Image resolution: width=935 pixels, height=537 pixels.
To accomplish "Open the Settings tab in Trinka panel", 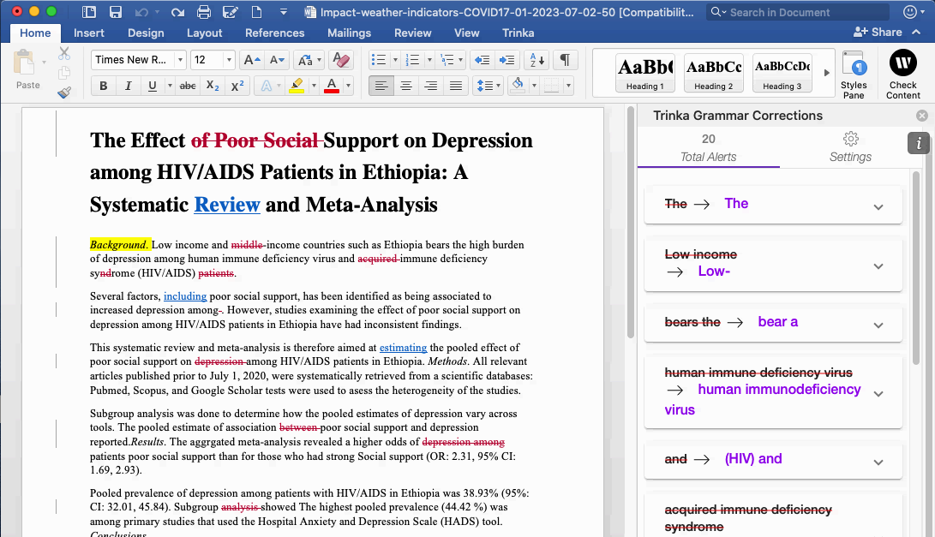I will [850, 147].
